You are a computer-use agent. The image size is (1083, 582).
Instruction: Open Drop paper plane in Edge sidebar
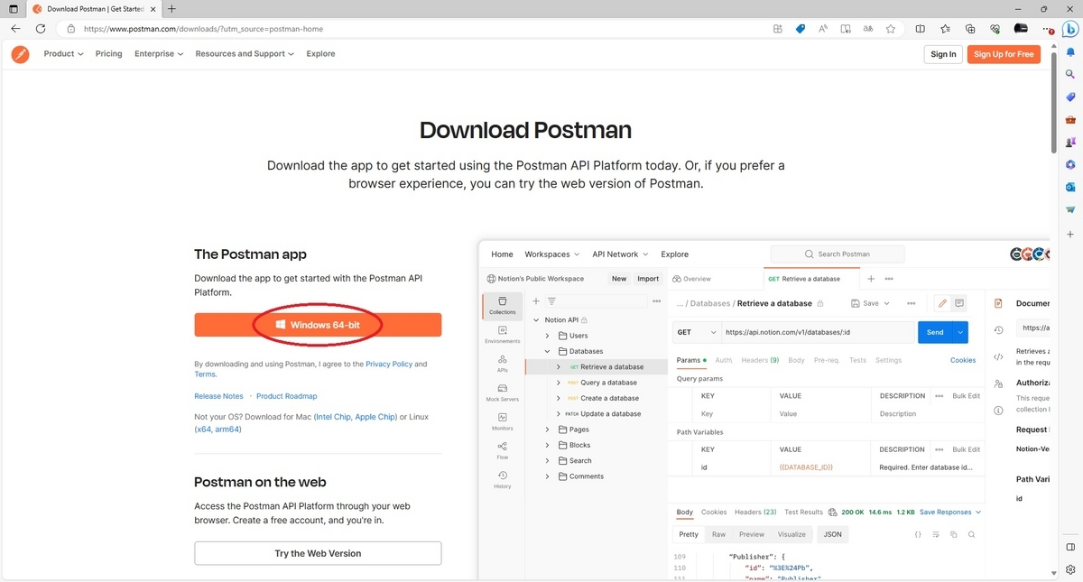pos(1070,210)
